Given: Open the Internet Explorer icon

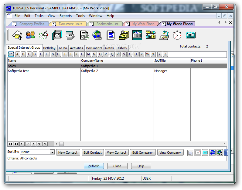Looking at the screenshot, I should point(212,153).
